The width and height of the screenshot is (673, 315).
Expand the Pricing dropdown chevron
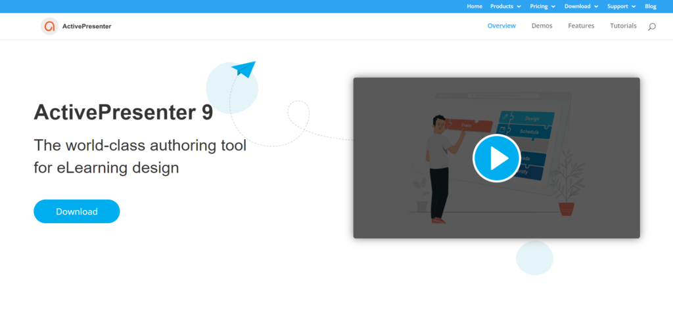[x=553, y=7]
